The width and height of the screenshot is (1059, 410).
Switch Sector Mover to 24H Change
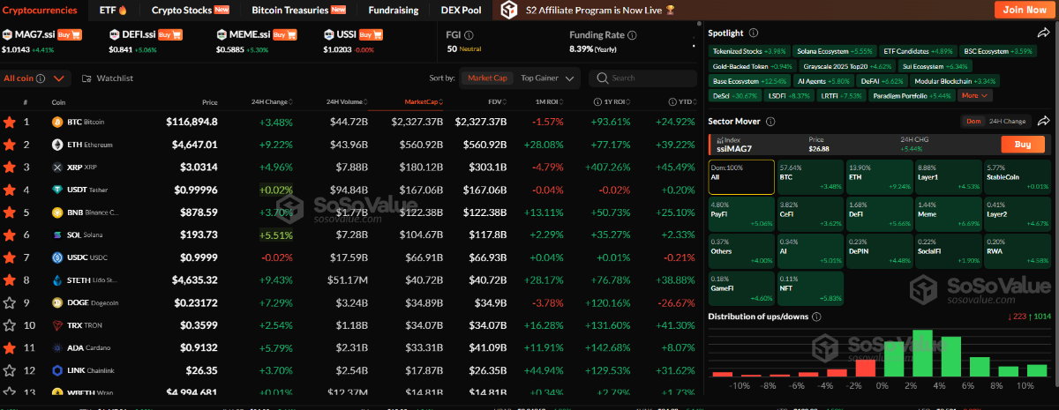[1007, 122]
